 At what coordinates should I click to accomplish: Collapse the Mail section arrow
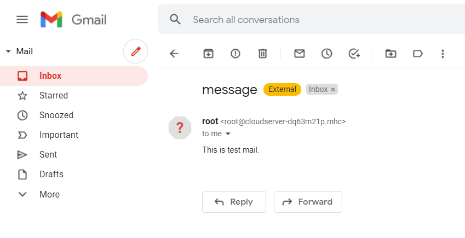point(8,51)
